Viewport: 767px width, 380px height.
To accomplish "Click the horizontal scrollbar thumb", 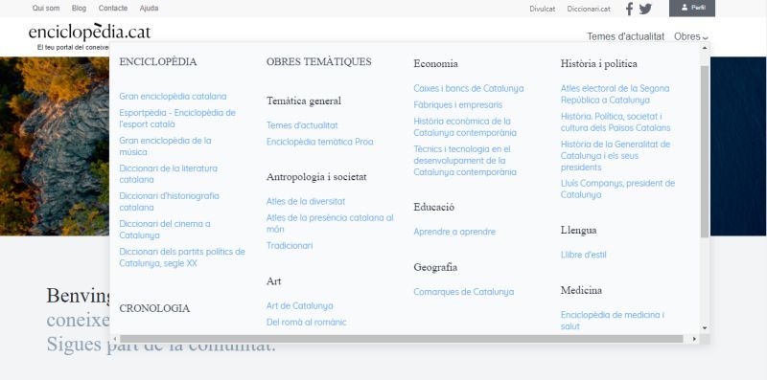I will click(x=401, y=339).
